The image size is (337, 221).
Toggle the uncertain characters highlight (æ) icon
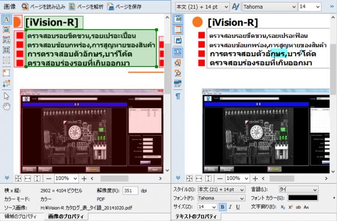[x=178, y=52]
